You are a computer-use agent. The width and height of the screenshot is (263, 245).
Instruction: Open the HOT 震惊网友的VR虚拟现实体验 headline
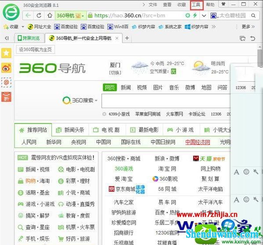[x=56, y=158]
